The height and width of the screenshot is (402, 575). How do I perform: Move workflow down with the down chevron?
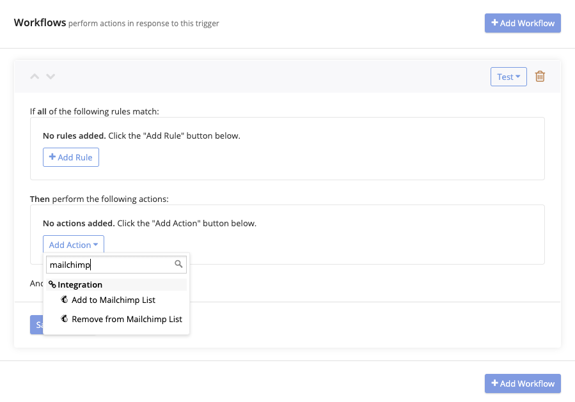pyautogui.click(x=51, y=77)
